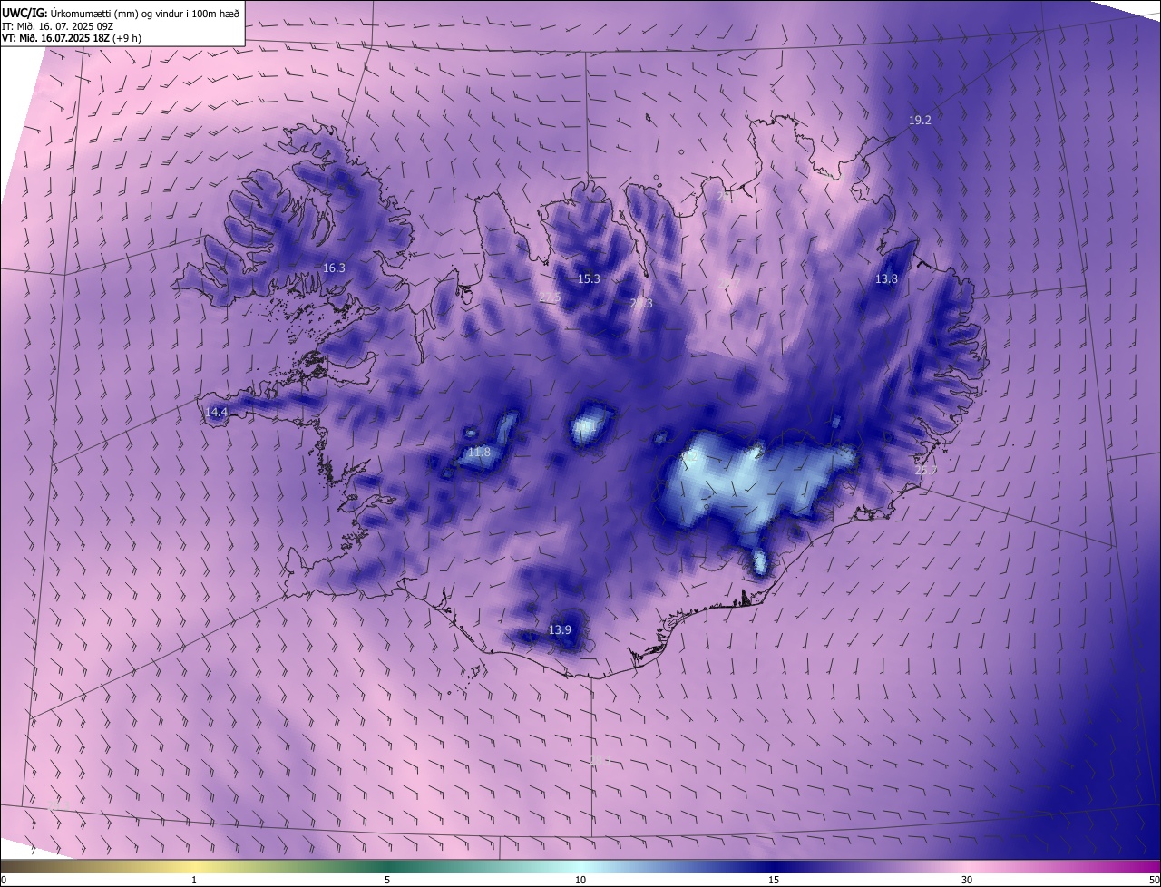
Task: Click the color scale label 0
Action: click(4, 880)
